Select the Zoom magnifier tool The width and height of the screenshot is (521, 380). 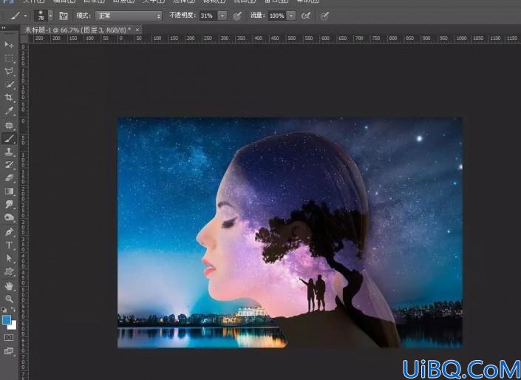[9, 299]
